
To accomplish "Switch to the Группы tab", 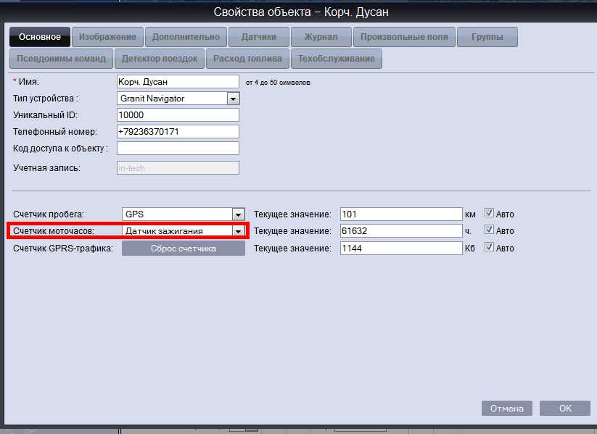I will click(487, 37).
